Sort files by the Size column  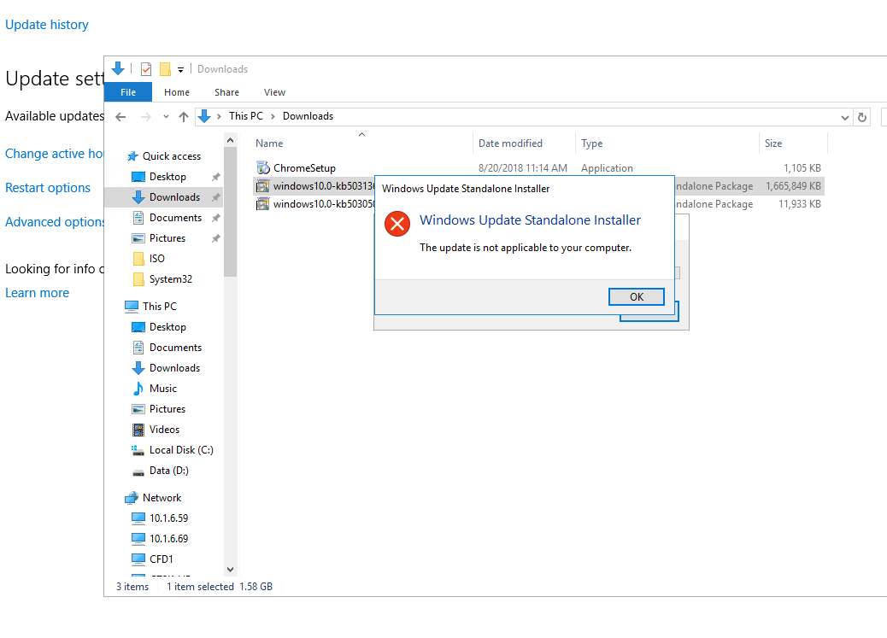pos(772,143)
